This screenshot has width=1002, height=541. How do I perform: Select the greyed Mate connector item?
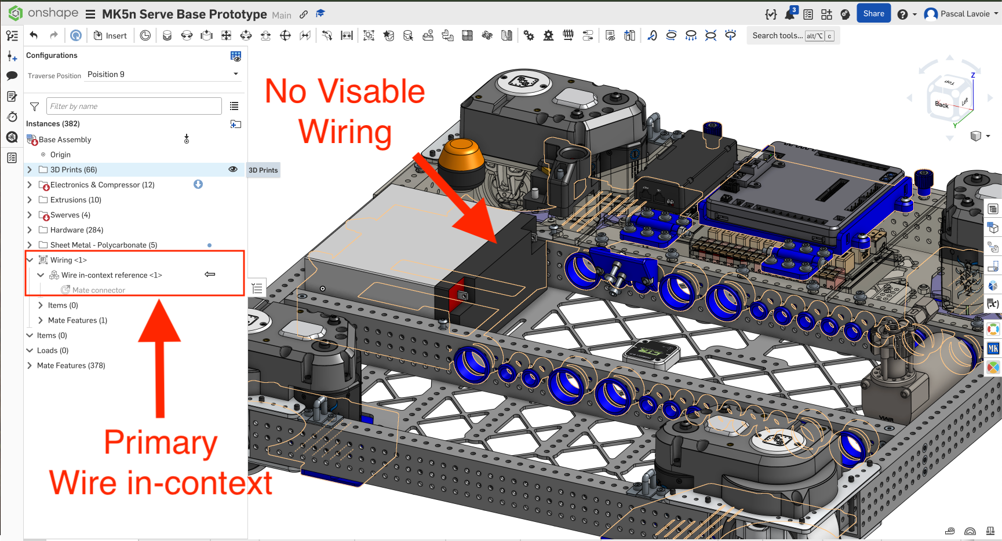99,290
